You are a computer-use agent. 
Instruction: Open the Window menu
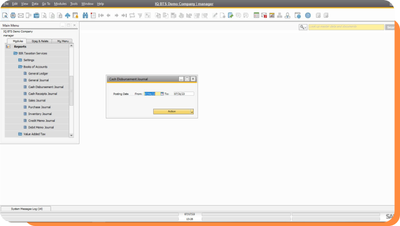tap(87, 4)
